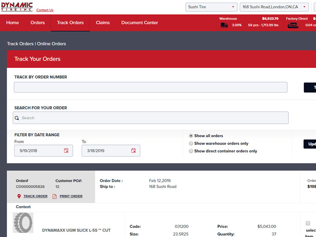The width and height of the screenshot is (316, 237).
Task: Click the To date field 3/18/2019
Action: [x=111, y=150]
